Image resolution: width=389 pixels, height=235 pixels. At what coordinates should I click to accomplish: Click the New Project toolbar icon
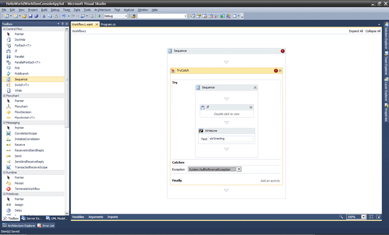click(6, 16)
